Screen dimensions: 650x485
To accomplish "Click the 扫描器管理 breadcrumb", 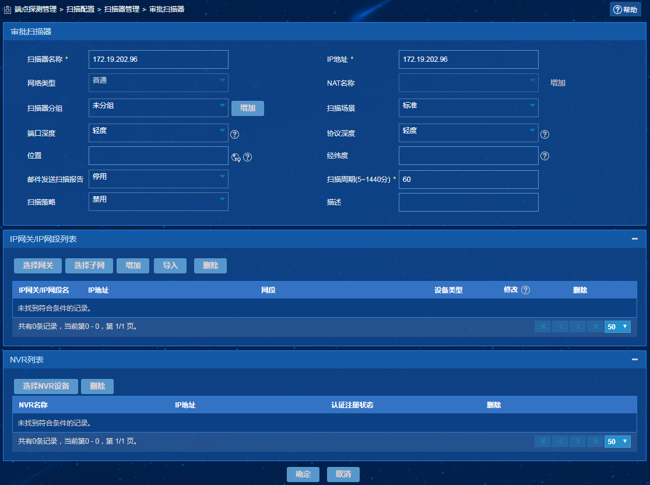I will [x=122, y=9].
